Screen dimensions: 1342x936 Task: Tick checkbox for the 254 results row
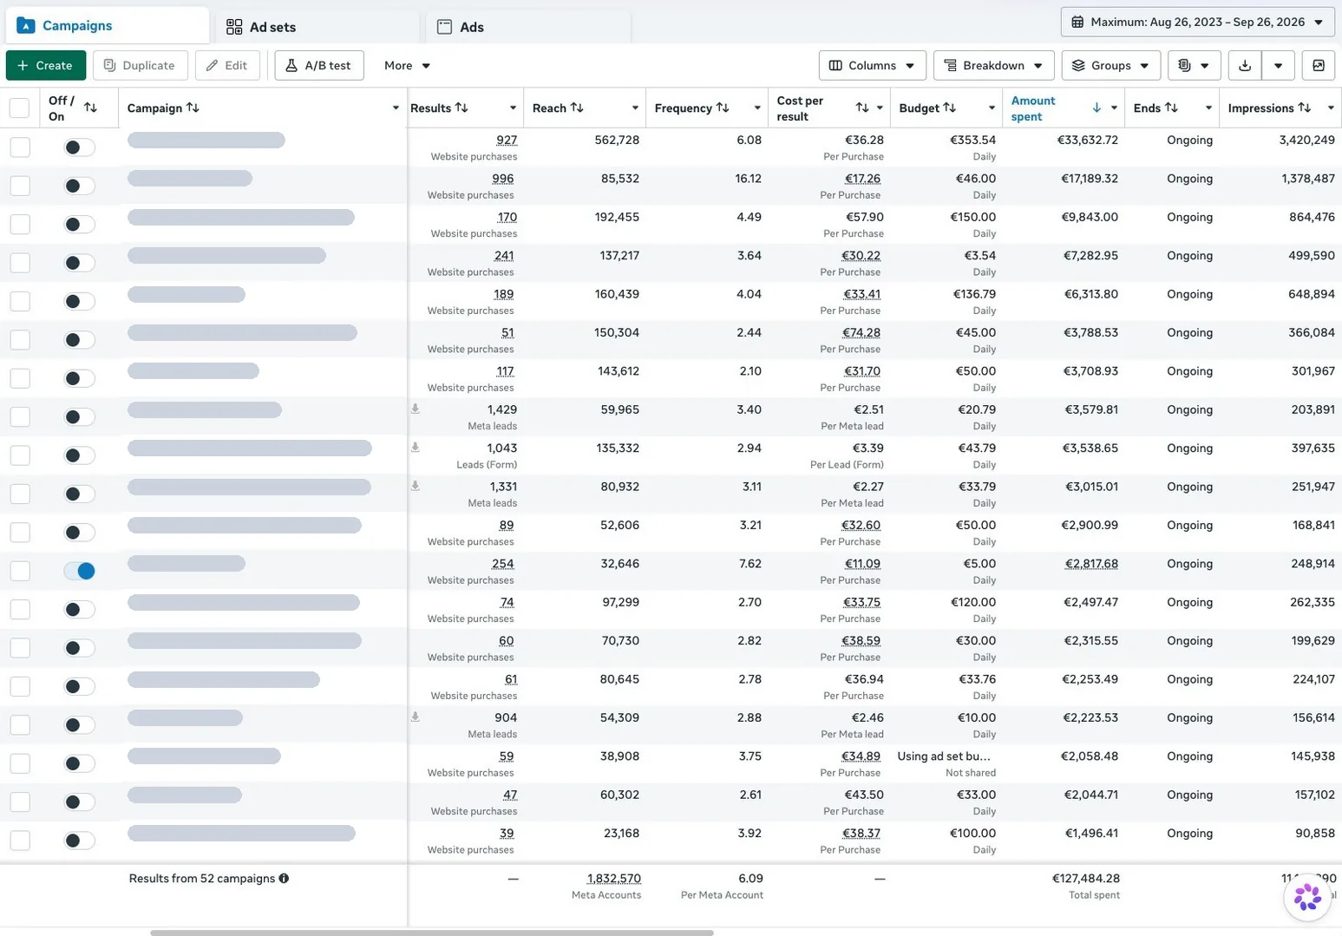tap(20, 571)
